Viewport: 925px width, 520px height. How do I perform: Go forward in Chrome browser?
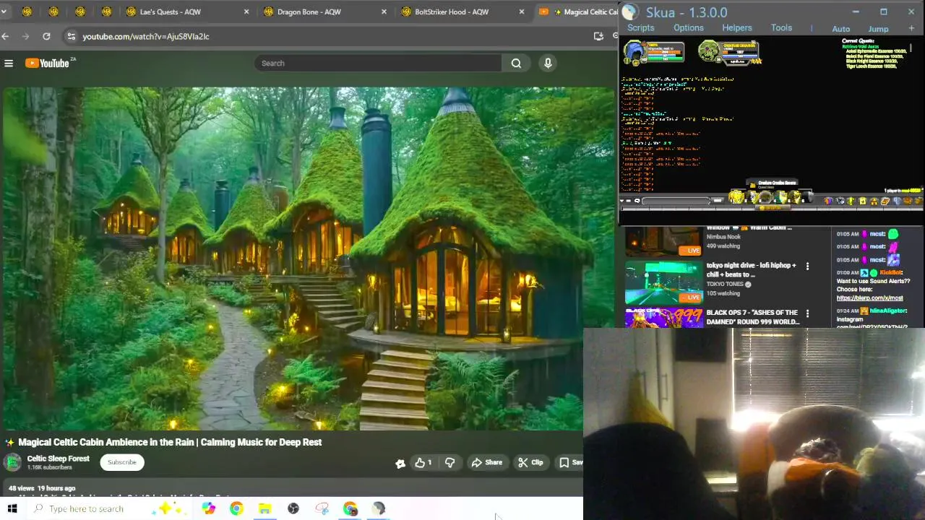click(x=26, y=36)
